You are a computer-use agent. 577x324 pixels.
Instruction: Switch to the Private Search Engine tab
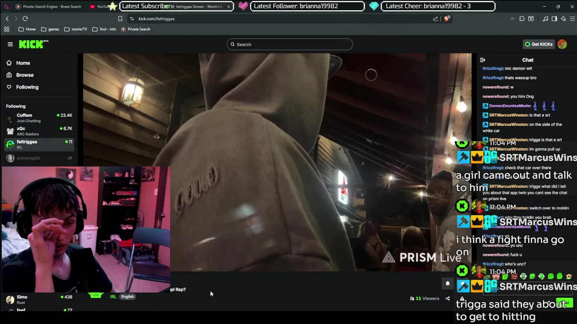click(49, 6)
